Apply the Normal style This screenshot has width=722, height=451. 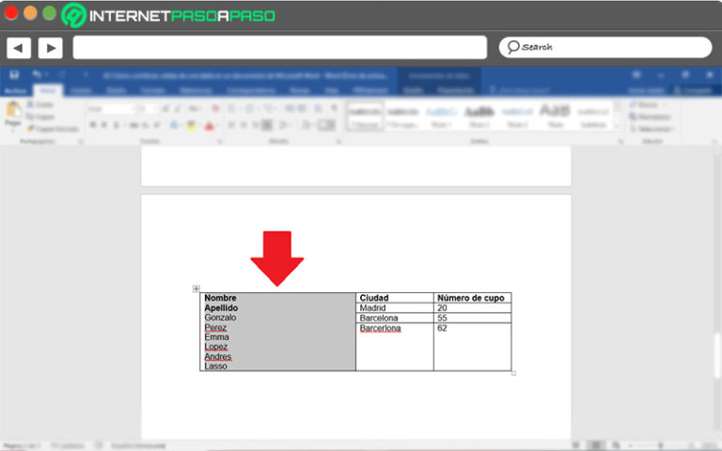[x=365, y=117]
